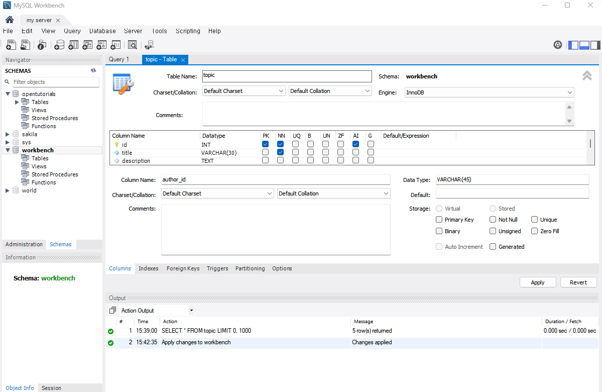The width and height of the screenshot is (602, 392).
Task: Open the Engine InnoDB dropdown
Action: [x=489, y=92]
